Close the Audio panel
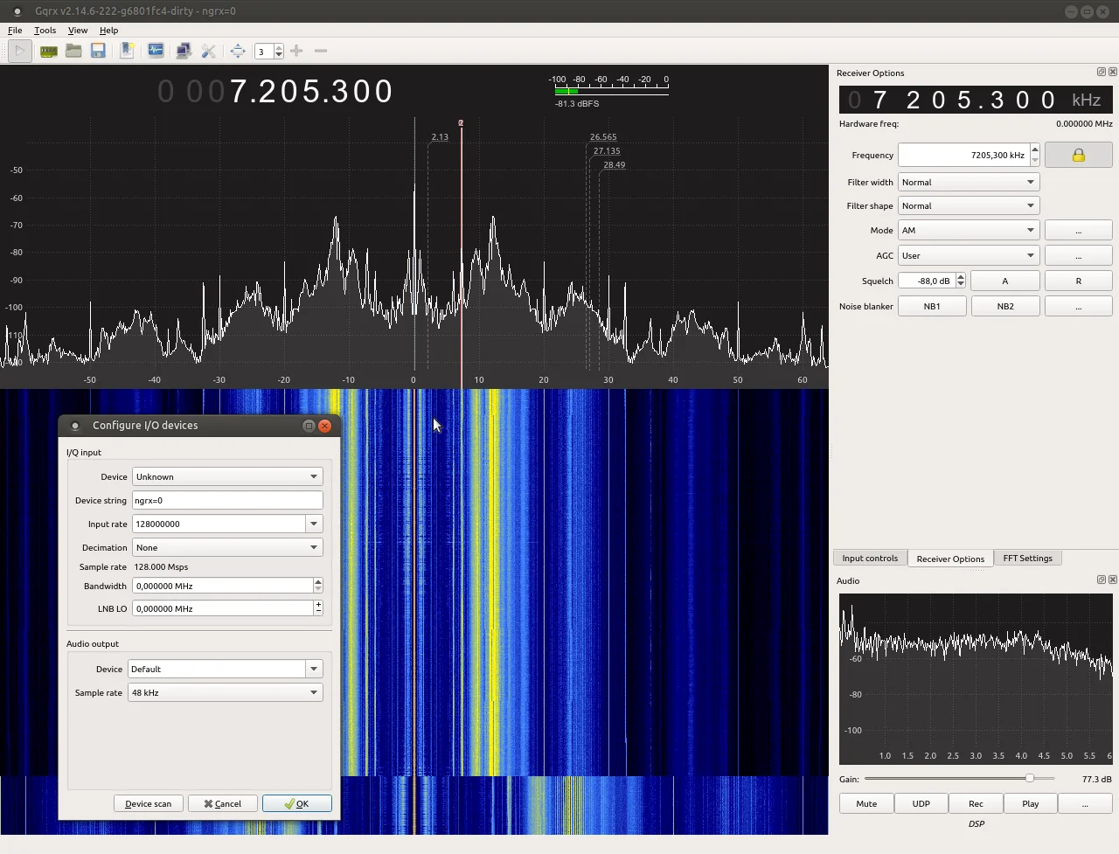1119x854 pixels. [1113, 580]
